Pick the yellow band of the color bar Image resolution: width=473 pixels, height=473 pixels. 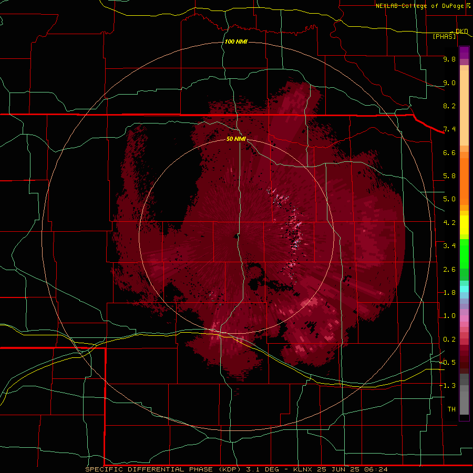point(464,225)
